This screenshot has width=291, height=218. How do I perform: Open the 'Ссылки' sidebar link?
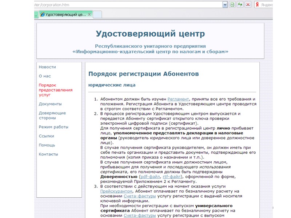[x=47, y=136]
